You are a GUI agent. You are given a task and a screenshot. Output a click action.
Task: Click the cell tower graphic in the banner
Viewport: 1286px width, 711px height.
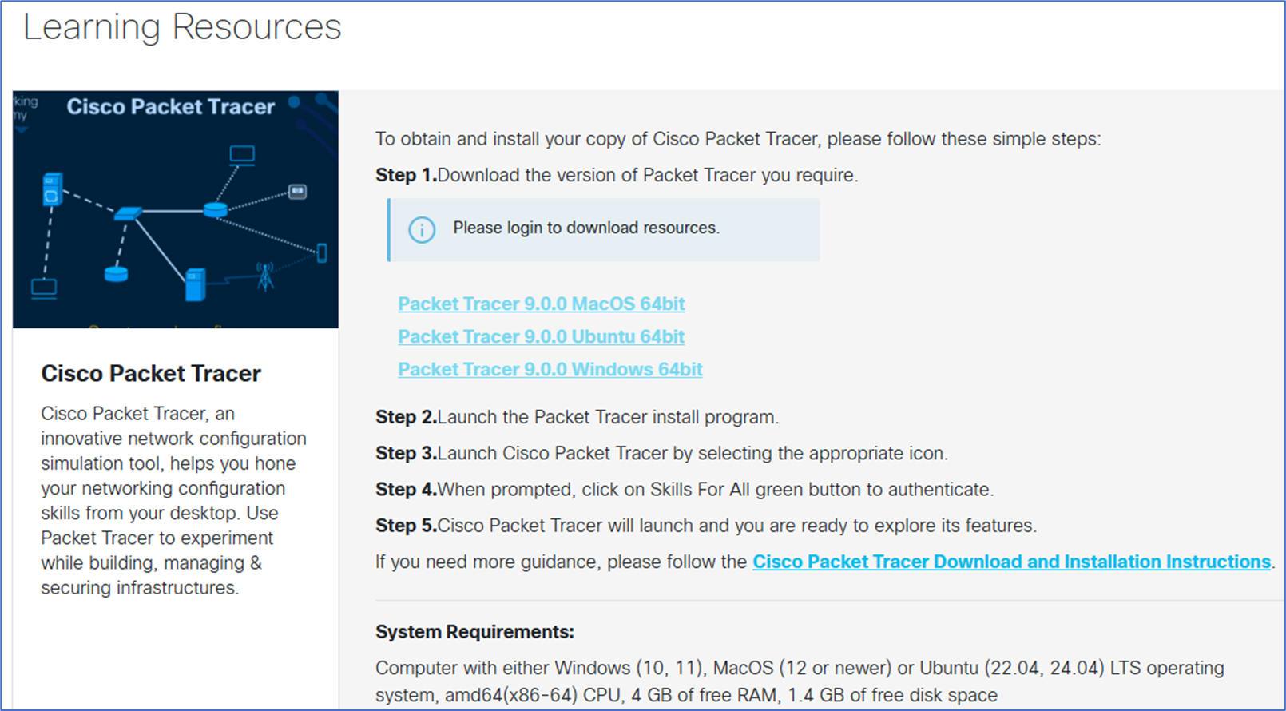264,276
